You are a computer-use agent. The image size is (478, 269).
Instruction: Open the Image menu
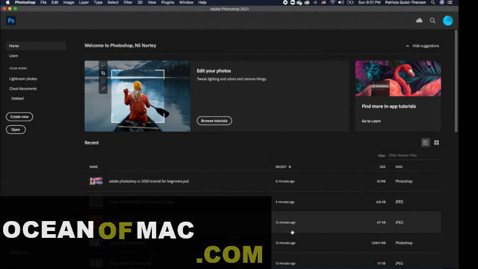[68, 2]
